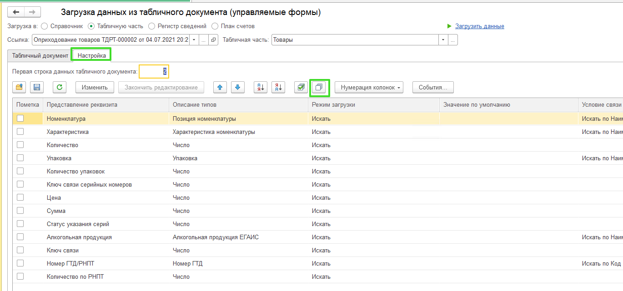Click the forward navigation arrow

(32, 12)
